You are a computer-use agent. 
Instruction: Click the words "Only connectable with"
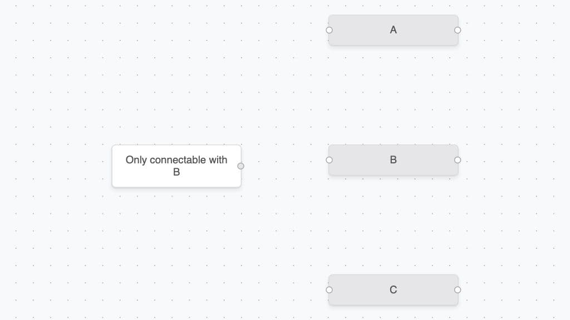176,160
